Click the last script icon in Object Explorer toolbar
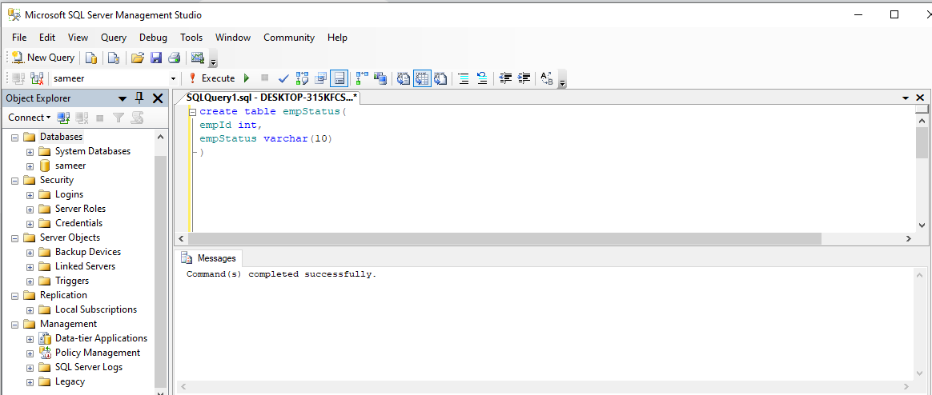 tap(137, 118)
